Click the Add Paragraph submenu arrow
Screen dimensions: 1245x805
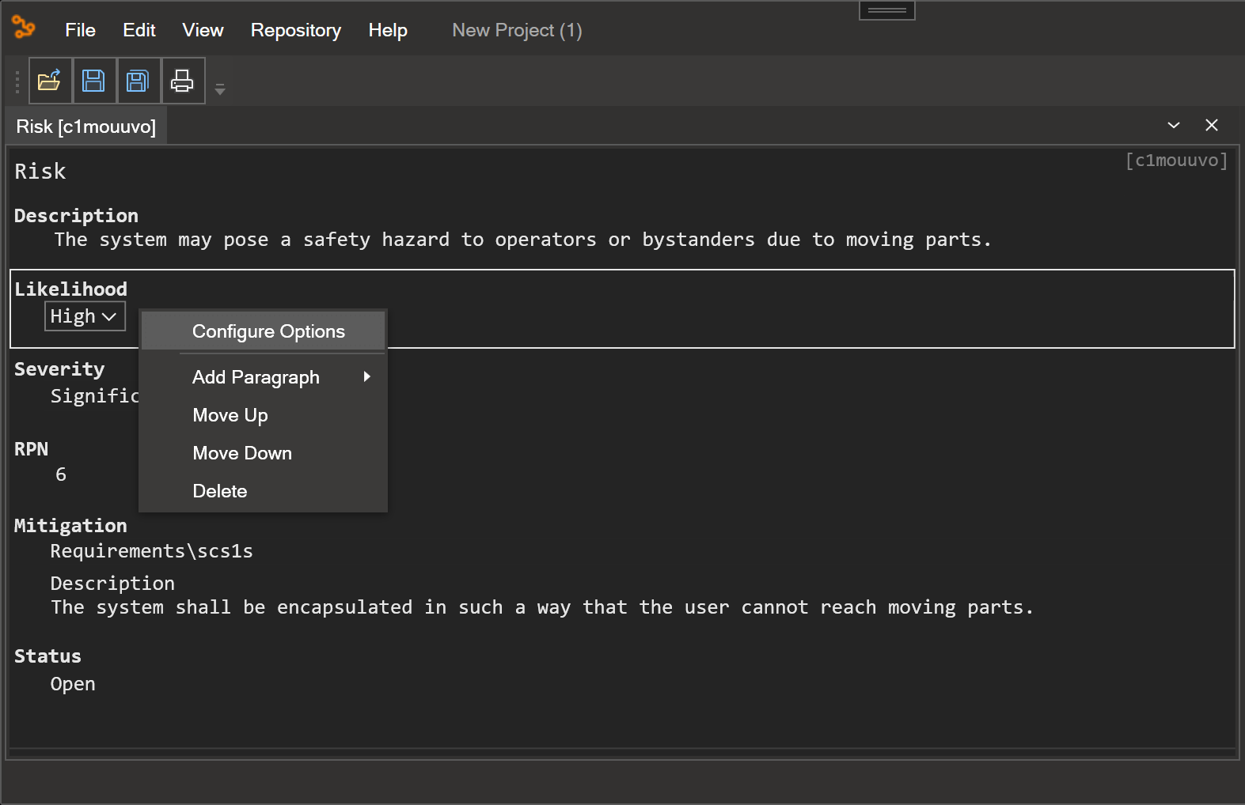pyautogui.click(x=366, y=377)
